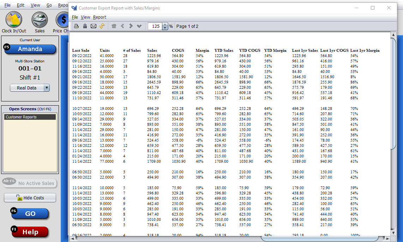Viewport: 403px width, 242px height.
Task: Click Page 1 of 2 label
Action: (x=187, y=26)
